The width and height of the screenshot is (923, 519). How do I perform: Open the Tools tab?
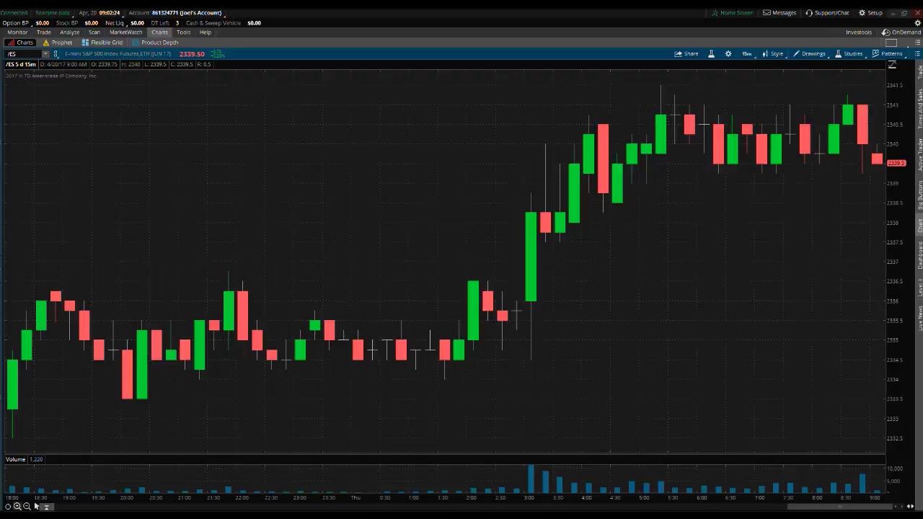click(183, 32)
